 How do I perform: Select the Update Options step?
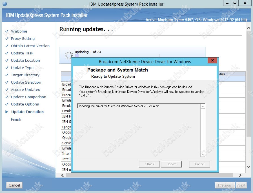click(25, 104)
